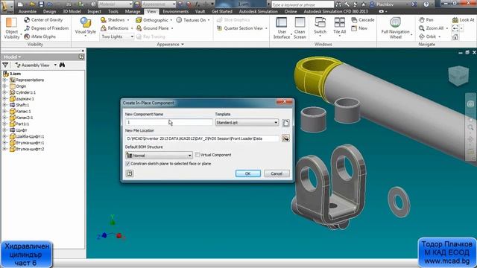This screenshot has height=268, width=477.
Task: Cascade the open windows
Action: point(363,20)
